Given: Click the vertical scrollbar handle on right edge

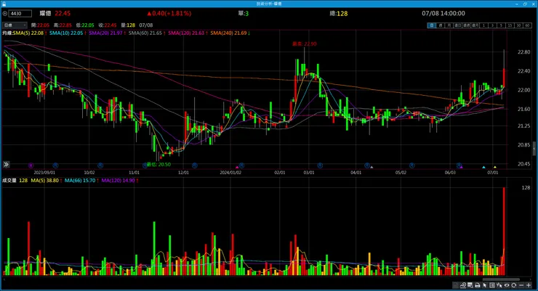Looking at the screenshot, I should 534,148.
